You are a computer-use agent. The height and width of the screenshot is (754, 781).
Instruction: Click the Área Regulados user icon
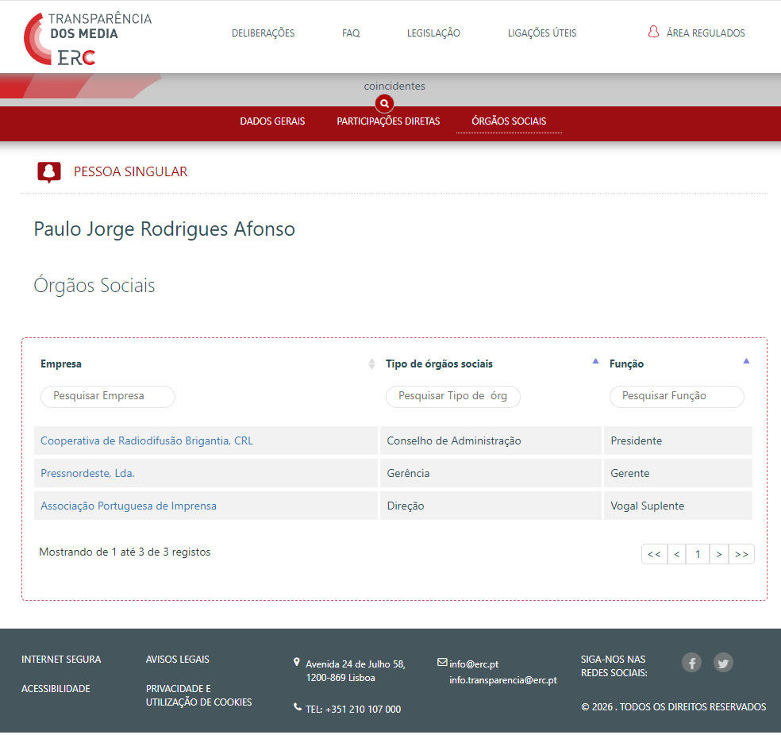click(x=654, y=33)
